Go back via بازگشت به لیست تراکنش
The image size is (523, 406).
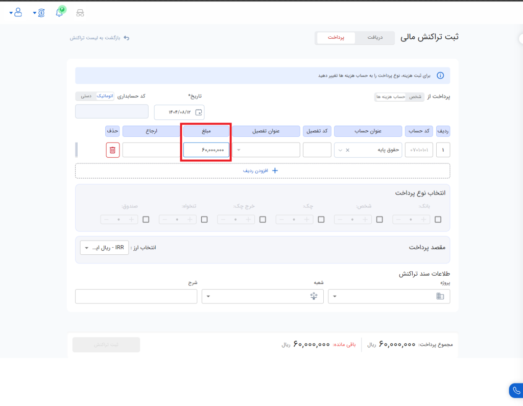pyautogui.click(x=100, y=38)
